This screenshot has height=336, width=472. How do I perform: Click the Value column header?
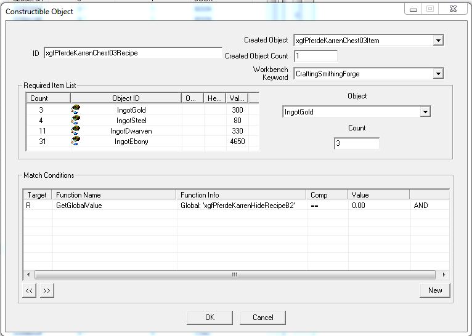click(378, 194)
